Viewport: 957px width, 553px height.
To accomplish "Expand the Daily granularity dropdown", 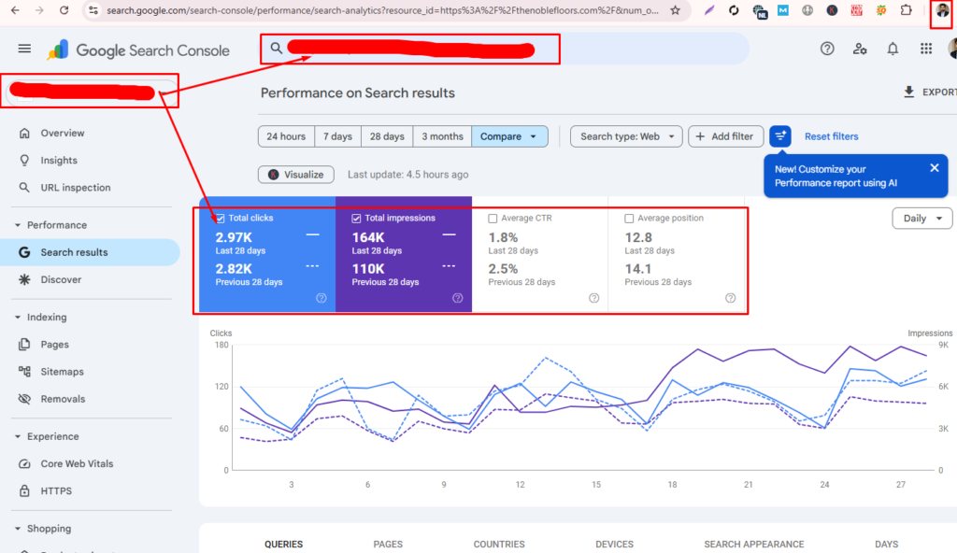I will (x=921, y=219).
